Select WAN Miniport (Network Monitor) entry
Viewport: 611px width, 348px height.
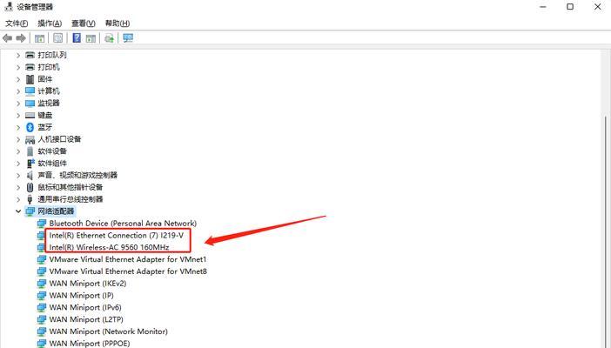[108, 331]
